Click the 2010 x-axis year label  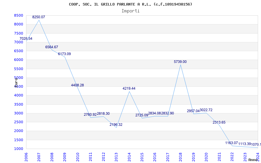click(78, 157)
